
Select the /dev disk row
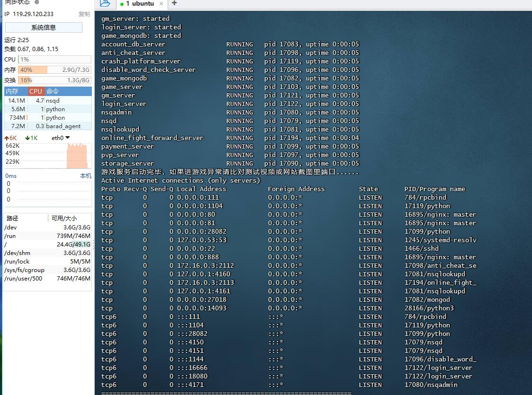[x=47, y=228]
